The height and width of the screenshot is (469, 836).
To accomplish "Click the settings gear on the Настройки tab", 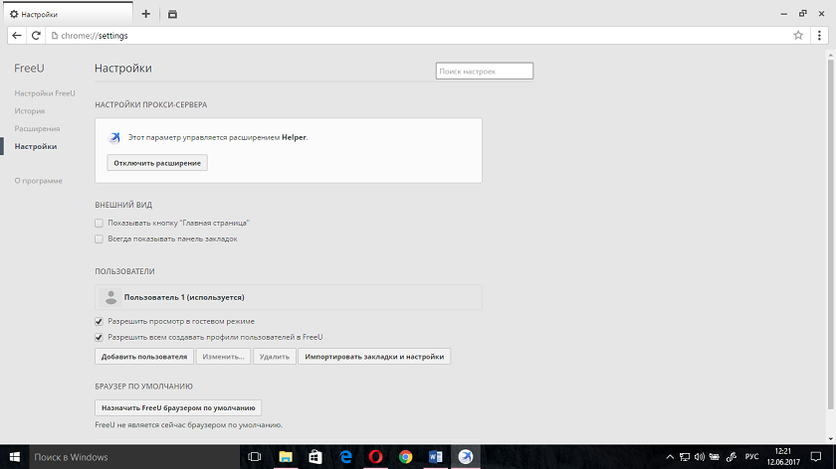I will pos(14,14).
